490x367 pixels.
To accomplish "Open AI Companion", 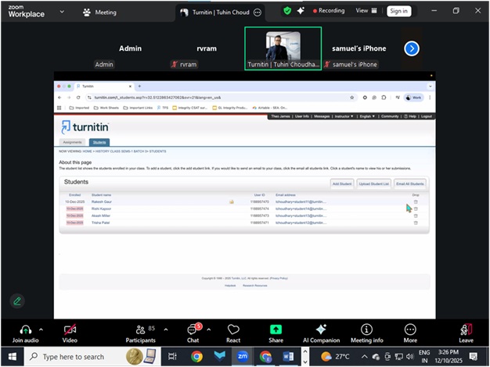I will click(x=320, y=330).
